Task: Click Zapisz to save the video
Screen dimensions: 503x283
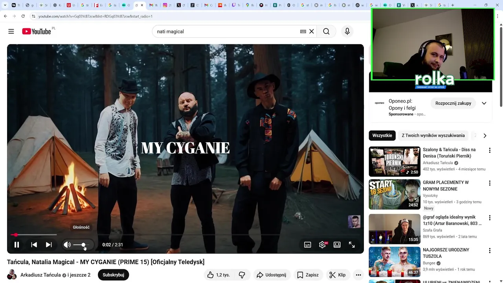Action: pos(308,275)
